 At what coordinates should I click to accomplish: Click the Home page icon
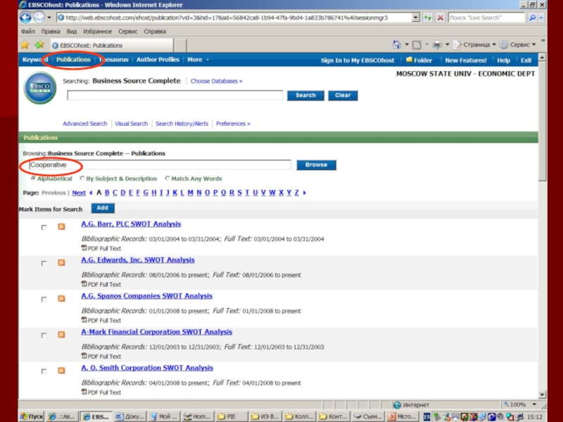(396, 45)
